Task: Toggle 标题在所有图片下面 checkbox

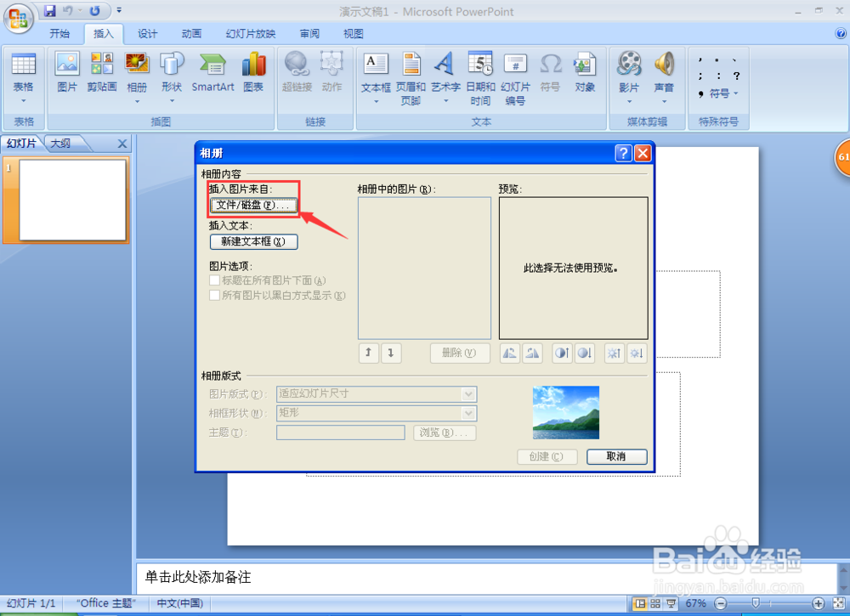Action: click(x=215, y=280)
